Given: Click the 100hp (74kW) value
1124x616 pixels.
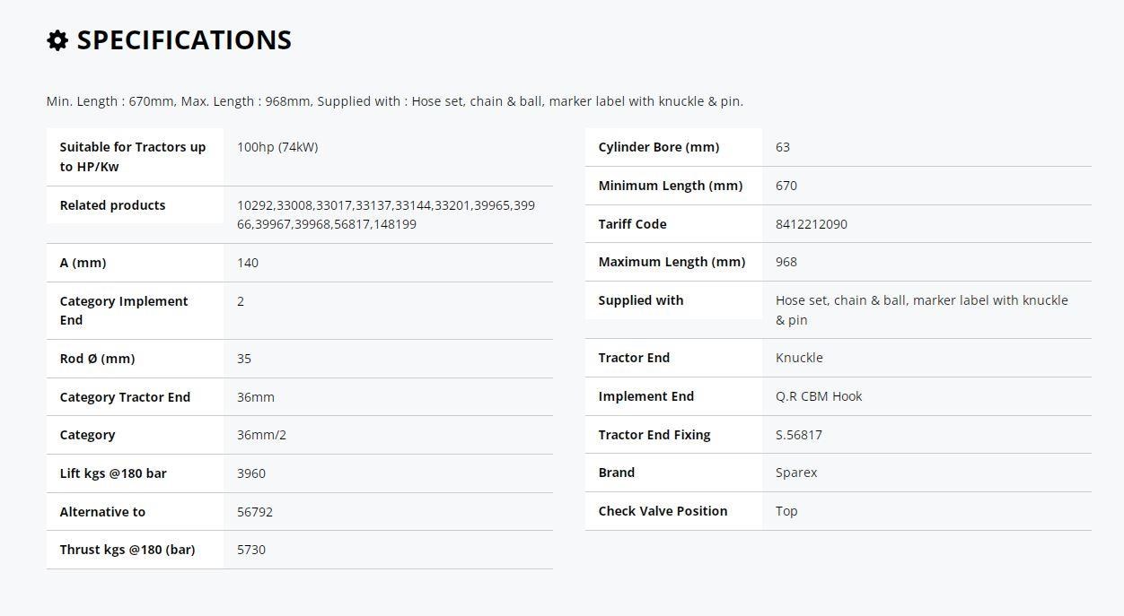Looking at the screenshot, I should tap(277, 147).
